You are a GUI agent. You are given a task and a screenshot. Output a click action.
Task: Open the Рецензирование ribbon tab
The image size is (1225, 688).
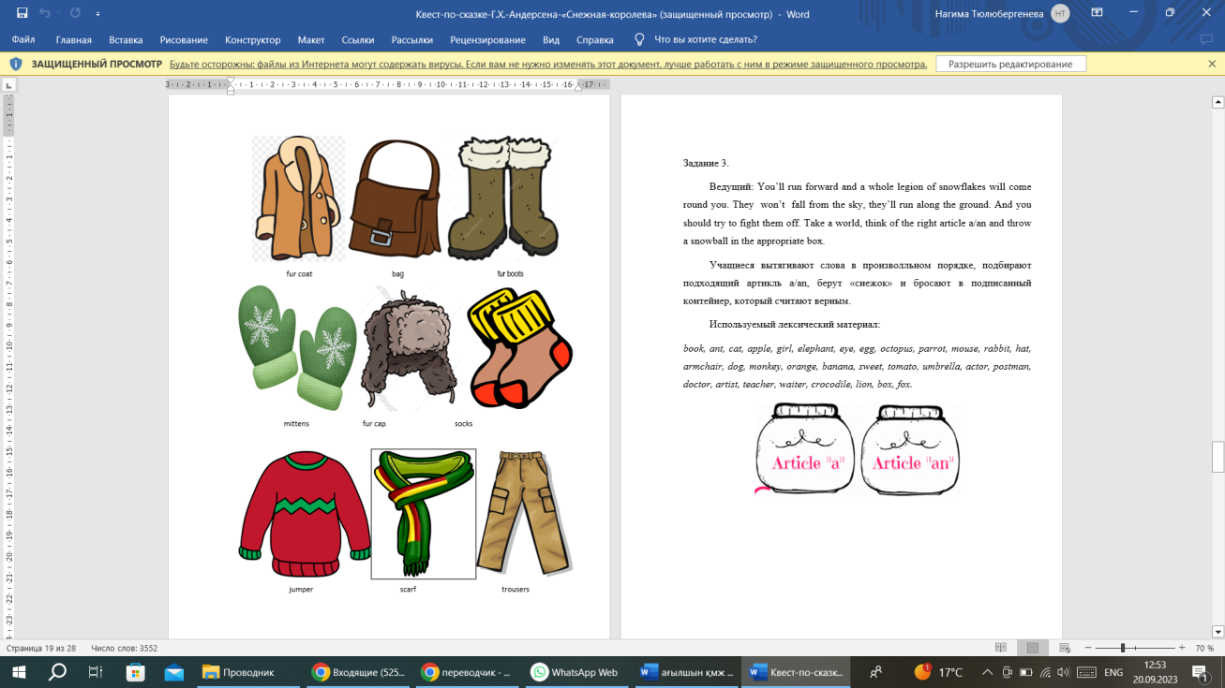(x=487, y=40)
